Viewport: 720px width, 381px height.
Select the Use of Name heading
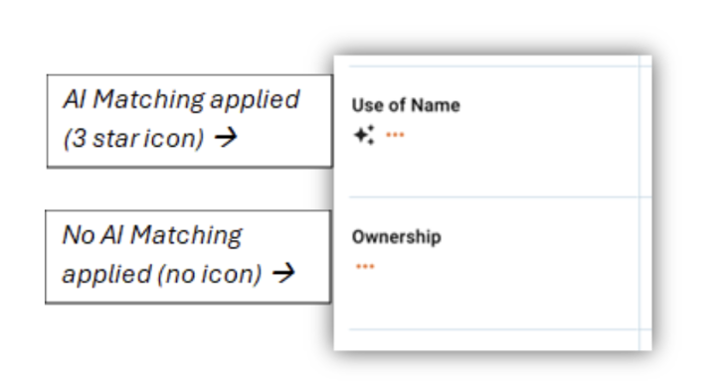(x=406, y=105)
